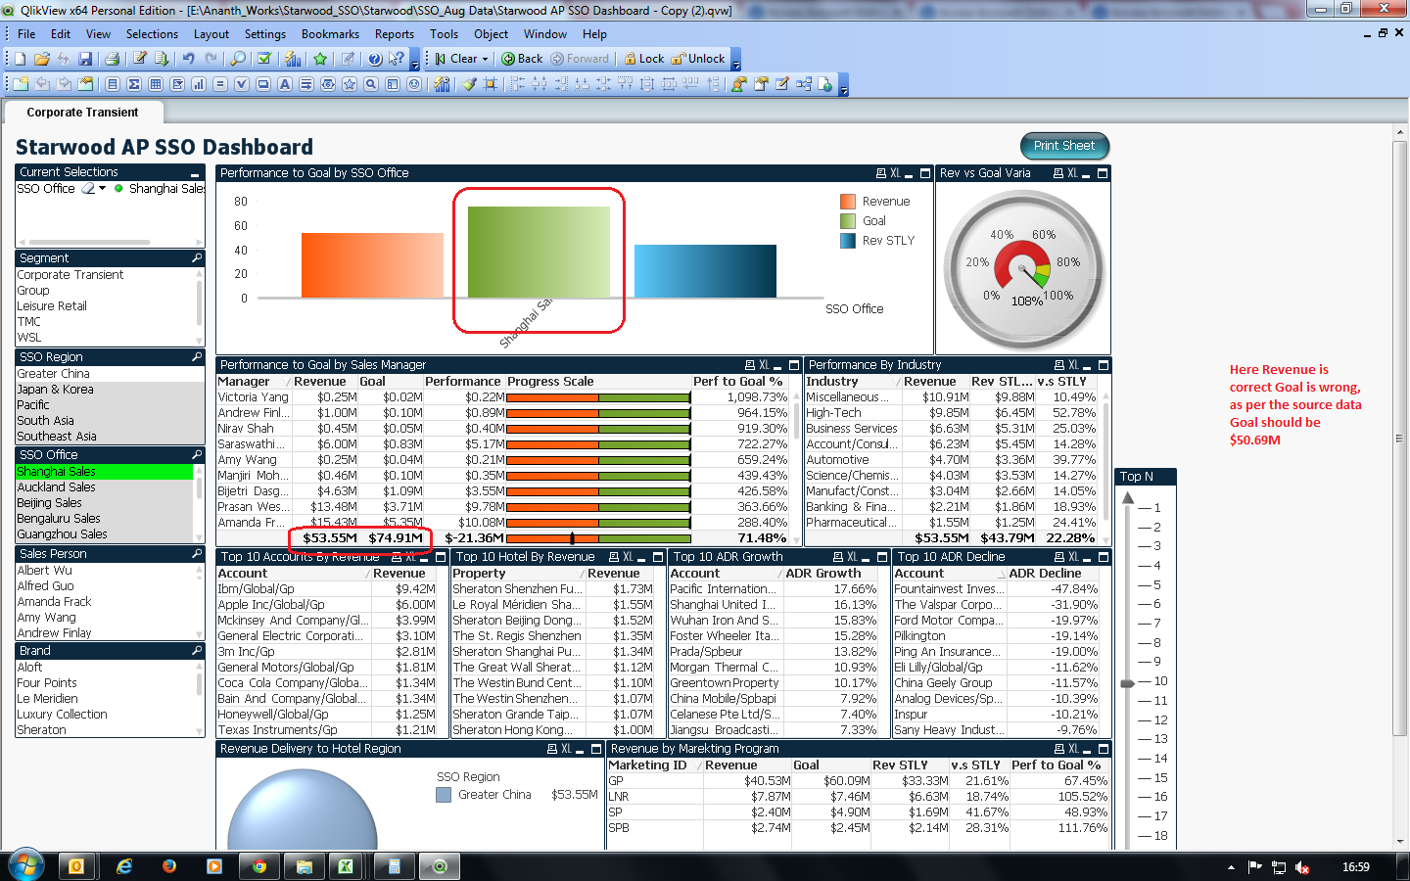Click the Back navigation button

click(522, 59)
